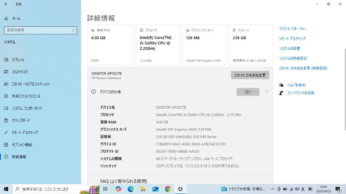Open デバイス マネージャー link
Image resolution: width=346 pixels, height=194 pixels.
[x=292, y=28]
